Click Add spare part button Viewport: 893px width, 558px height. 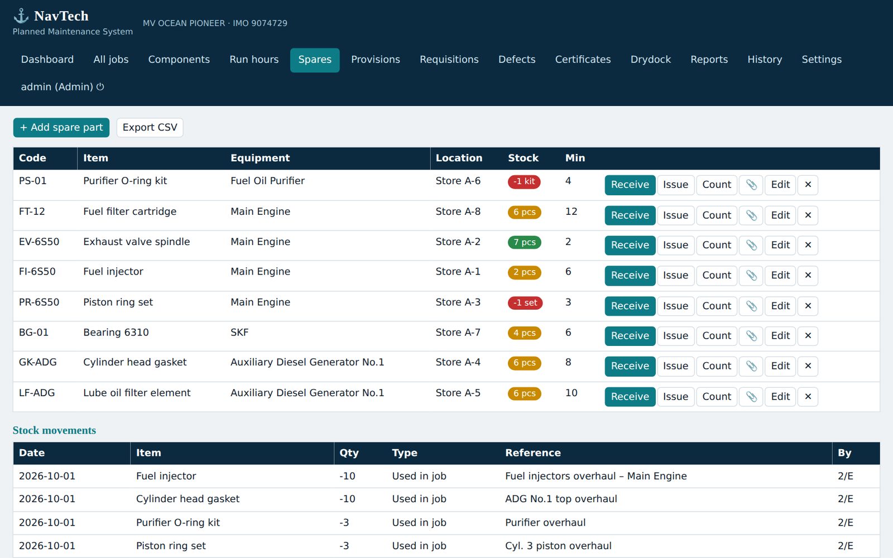point(61,127)
